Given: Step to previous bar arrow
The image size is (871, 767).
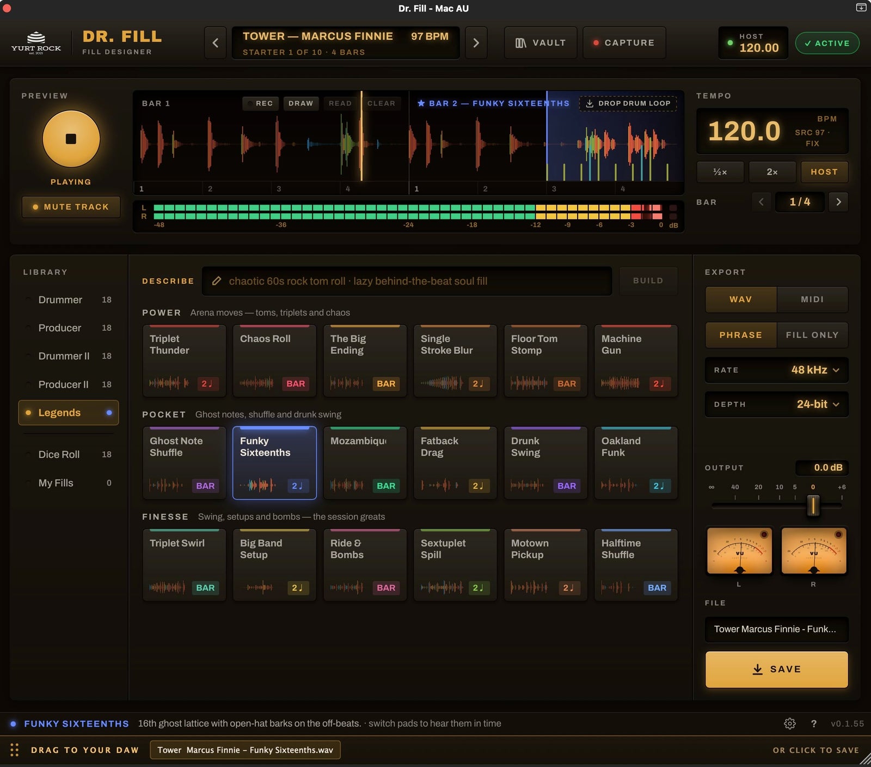Looking at the screenshot, I should point(761,202).
